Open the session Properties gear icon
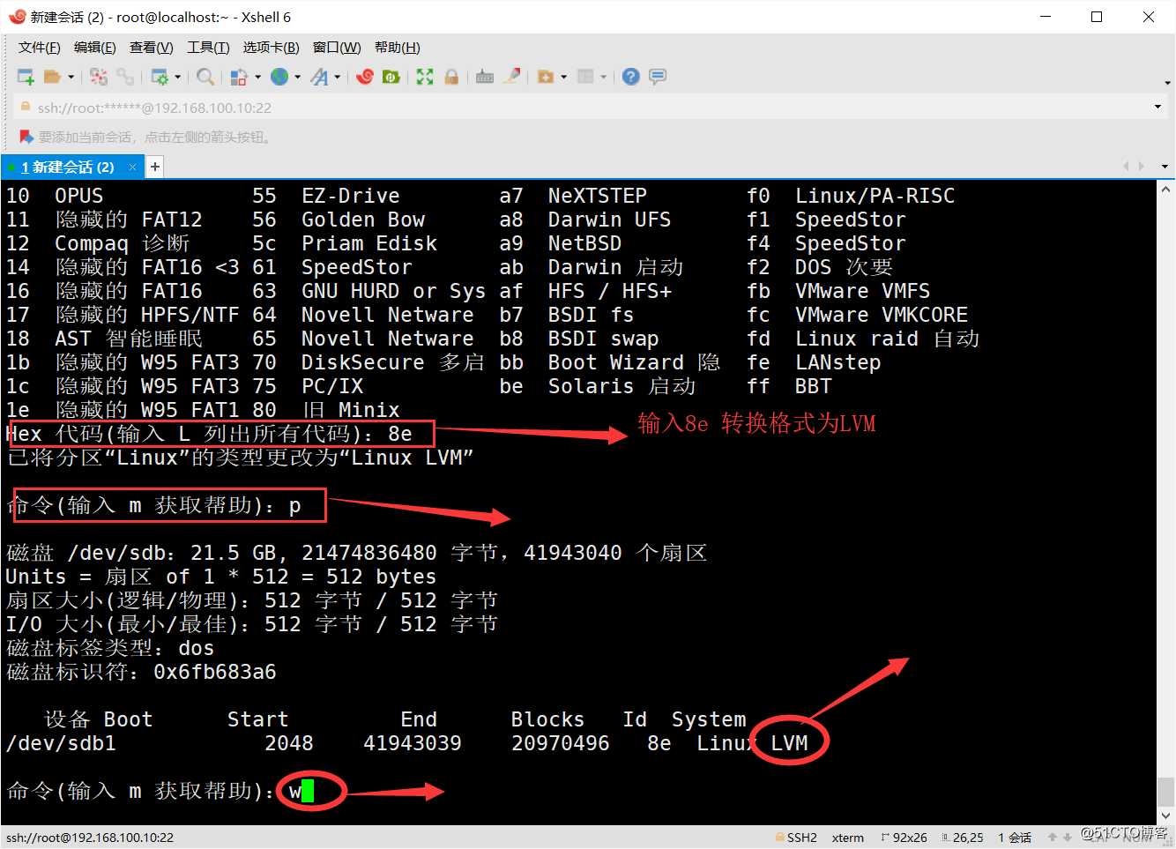The width and height of the screenshot is (1176, 849). tap(160, 77)
